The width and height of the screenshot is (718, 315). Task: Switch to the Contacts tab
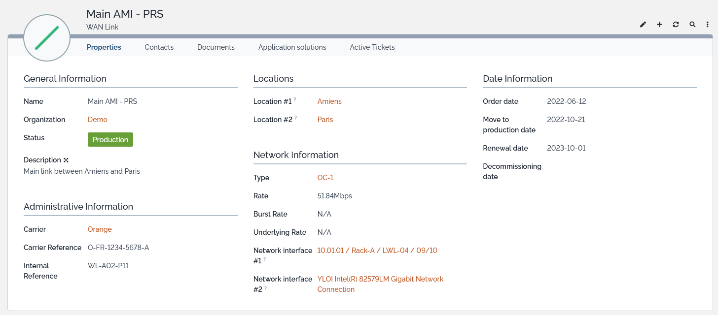[x=159, y=47]
